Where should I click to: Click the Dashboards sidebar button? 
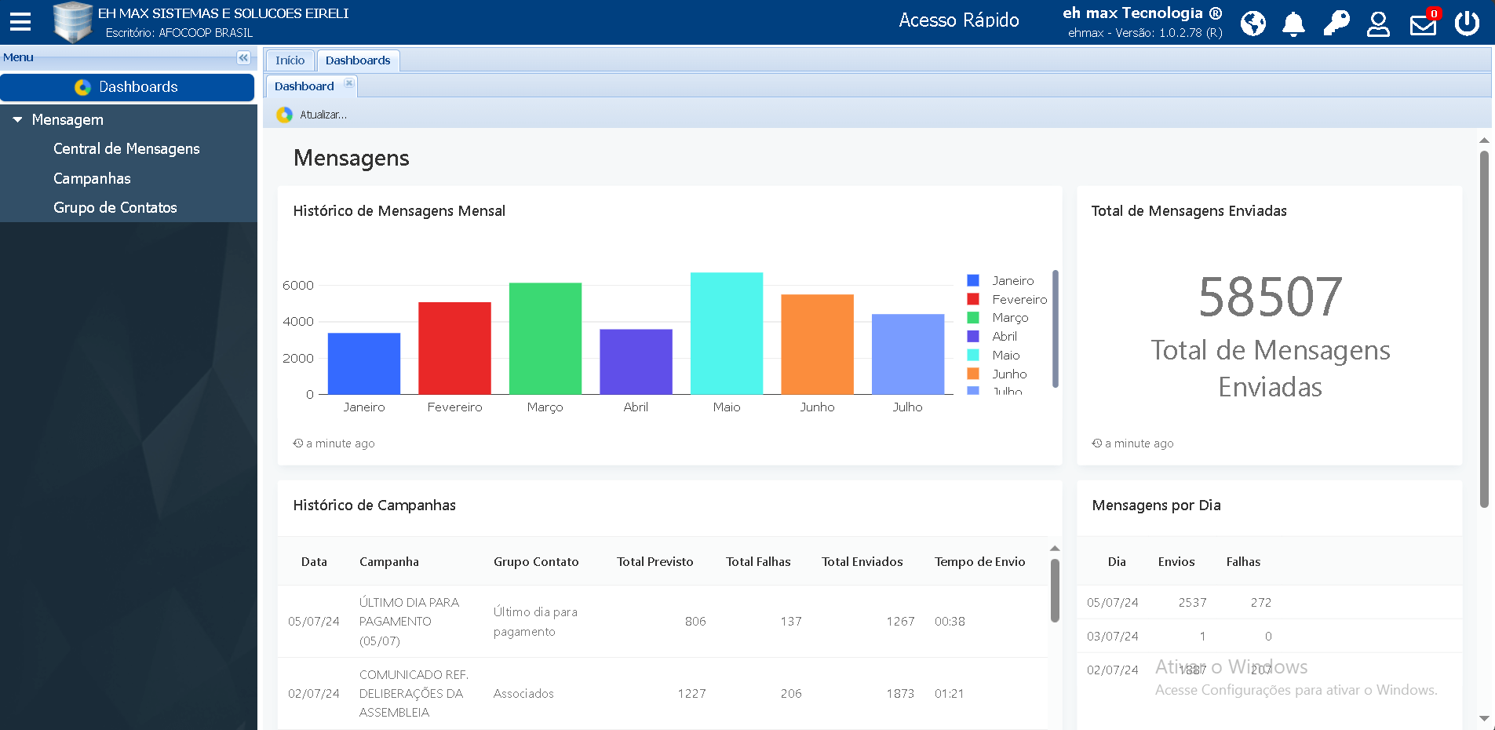tap(127, 87)
